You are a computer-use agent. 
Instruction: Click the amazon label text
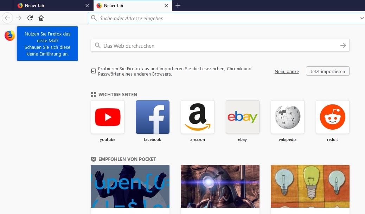click(198, 140)
